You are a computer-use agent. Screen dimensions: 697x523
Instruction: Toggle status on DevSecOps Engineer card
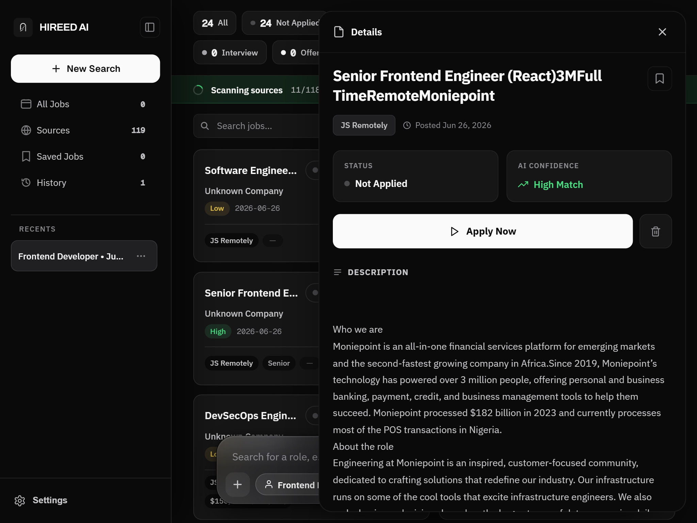click(313, 415)
